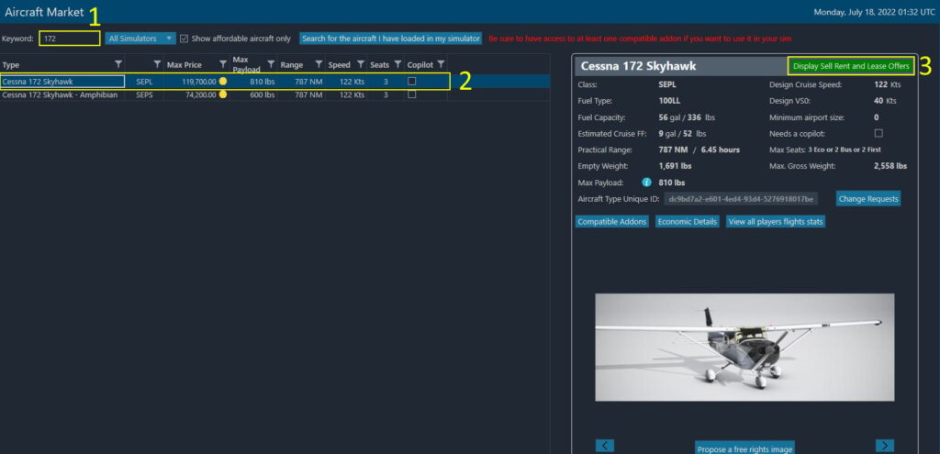Sort by the Seats column header
The image size is (940, 454).
point(379,65)
